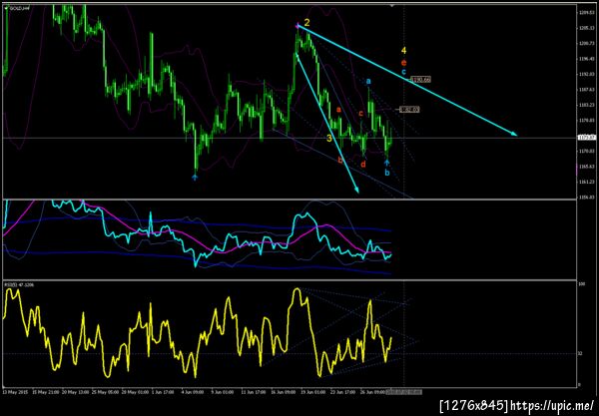Image resolution: width=599 pixels, height=416 pixels.
Task: Click the 1161.23 price scale value
Action: [x=586, y=182]
